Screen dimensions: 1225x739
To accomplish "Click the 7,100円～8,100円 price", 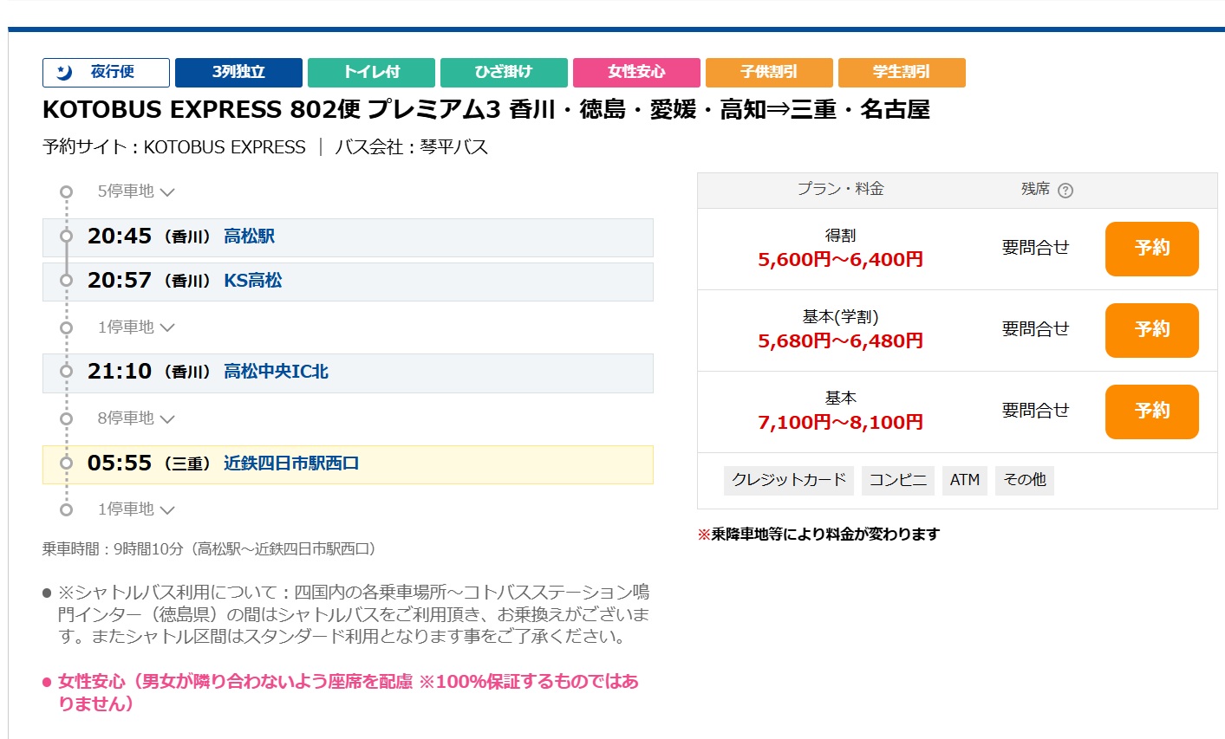I will click(x=840, y=423).
